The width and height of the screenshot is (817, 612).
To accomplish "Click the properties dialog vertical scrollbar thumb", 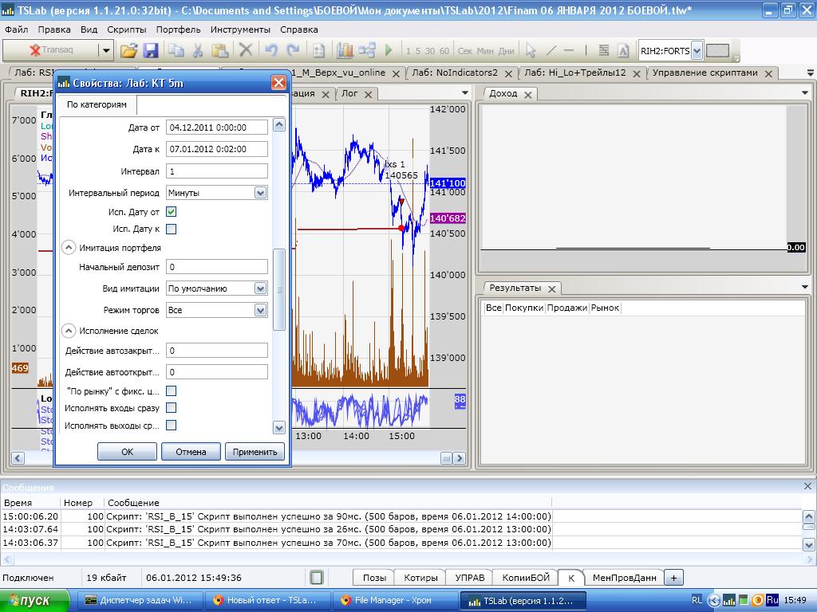I will (x=278, y=289).
